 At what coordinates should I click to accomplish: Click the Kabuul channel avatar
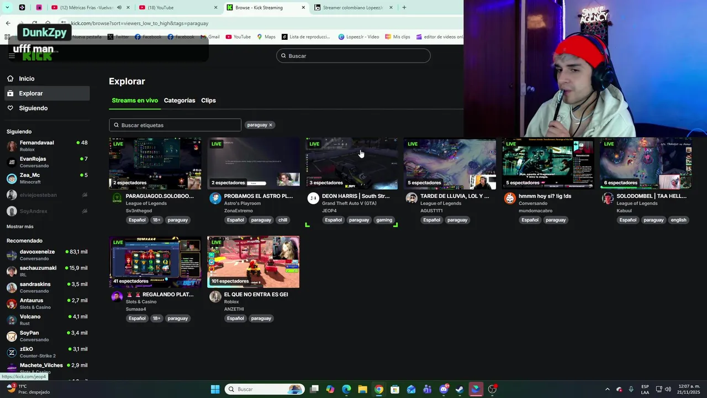pyautogui.click(x=608, y=198)
